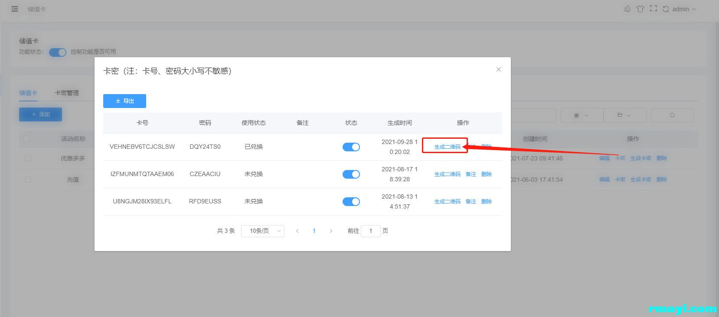The width and height of the screenshot is (719, 317).
Task: Click 生成卡密 in the 09:41:46 row
Action: (641, 158)
